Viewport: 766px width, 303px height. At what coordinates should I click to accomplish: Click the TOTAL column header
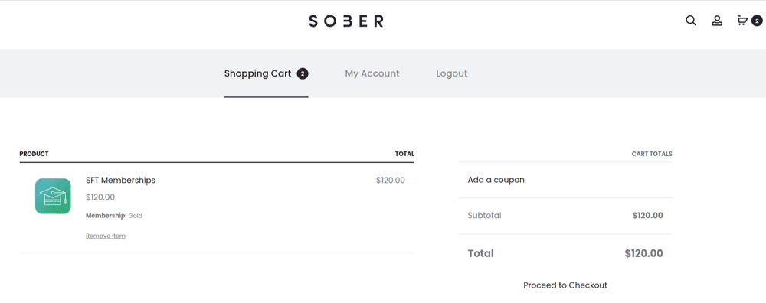(404, 154)
